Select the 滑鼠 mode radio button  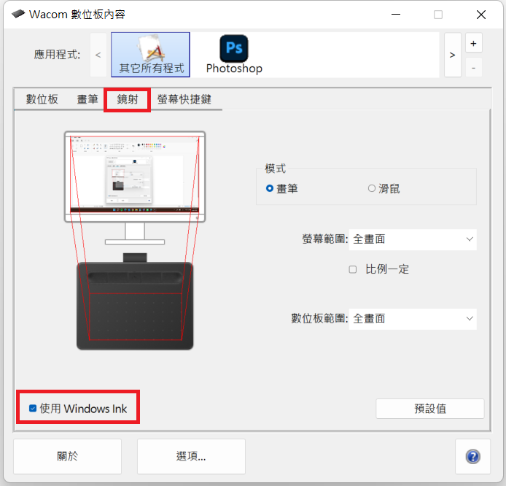371,188
